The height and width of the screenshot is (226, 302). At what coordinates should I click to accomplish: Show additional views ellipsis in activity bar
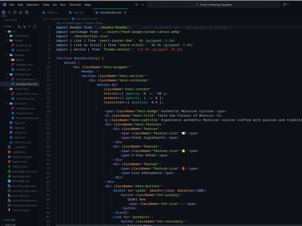click(x=33, y=12)
